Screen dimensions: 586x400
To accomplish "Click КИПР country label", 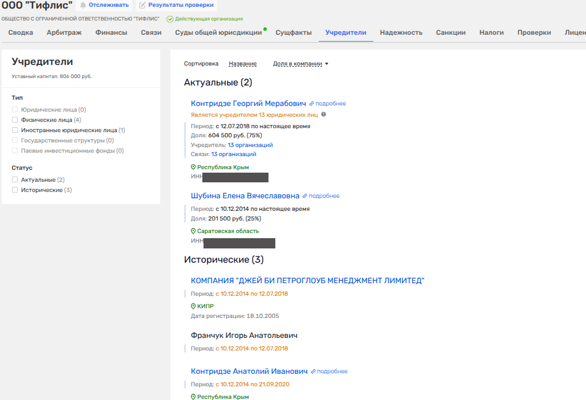I will (x=206, y=306).
